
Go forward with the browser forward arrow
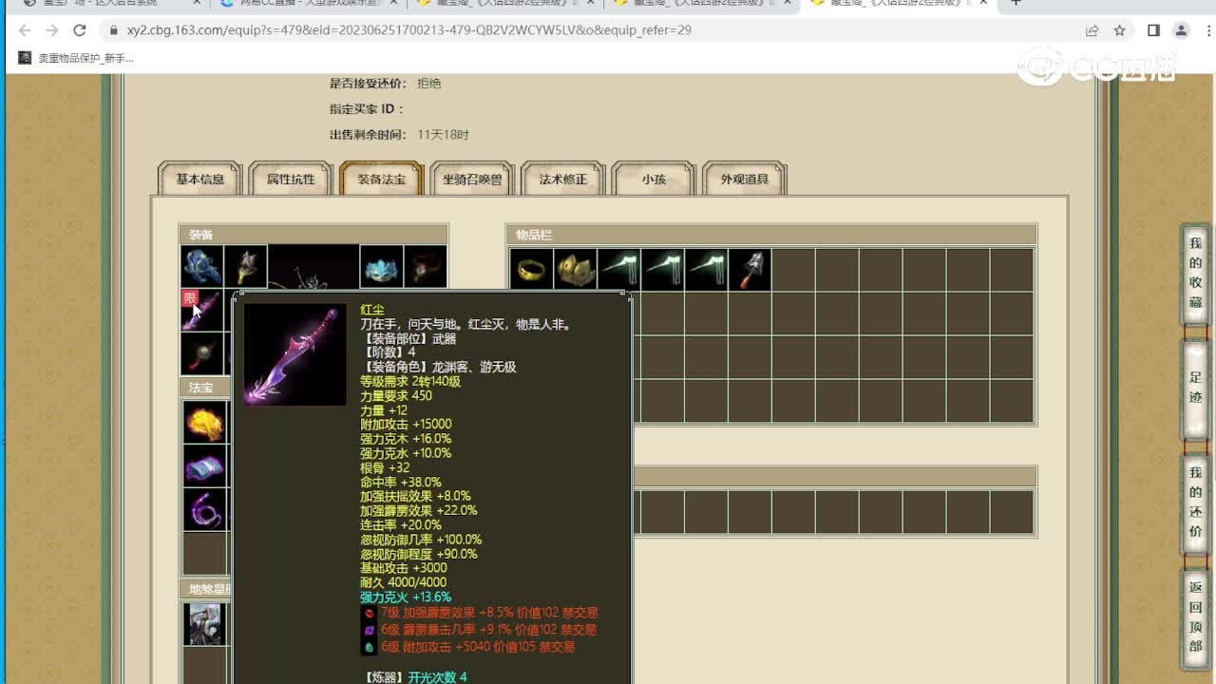pos(52,30)
